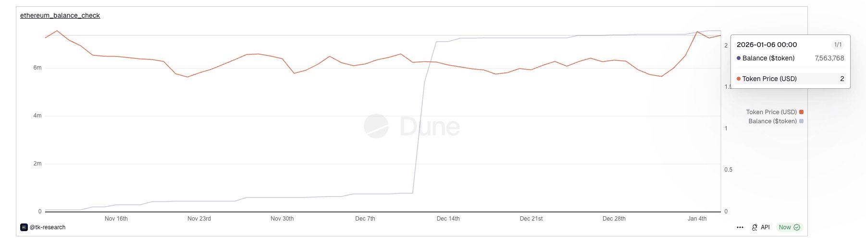Click the 6m y-axis label

point(37,68)
